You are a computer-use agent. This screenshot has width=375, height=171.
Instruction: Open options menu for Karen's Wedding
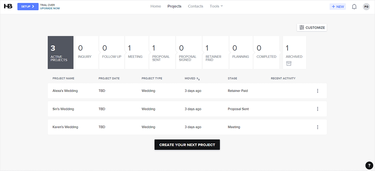318,127
